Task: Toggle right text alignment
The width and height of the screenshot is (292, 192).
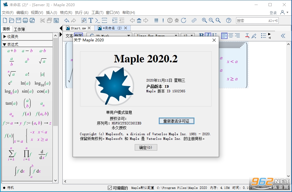Action: point(237,35)
